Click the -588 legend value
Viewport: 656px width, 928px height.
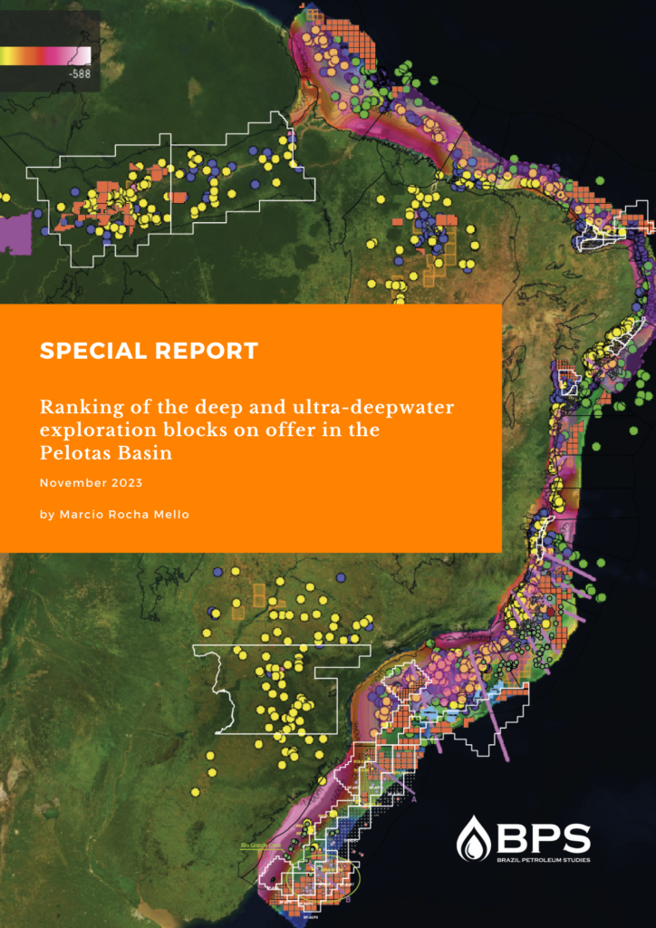point(79,74)
